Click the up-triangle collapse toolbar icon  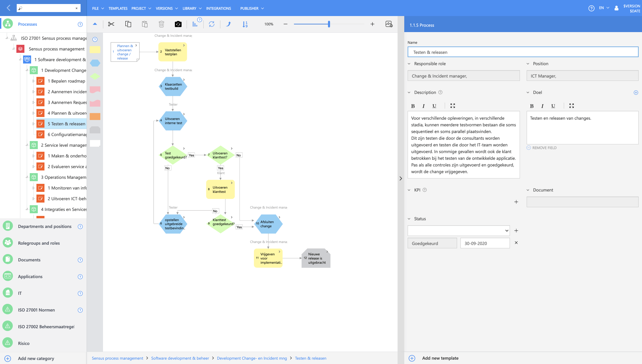coord(95,24)
